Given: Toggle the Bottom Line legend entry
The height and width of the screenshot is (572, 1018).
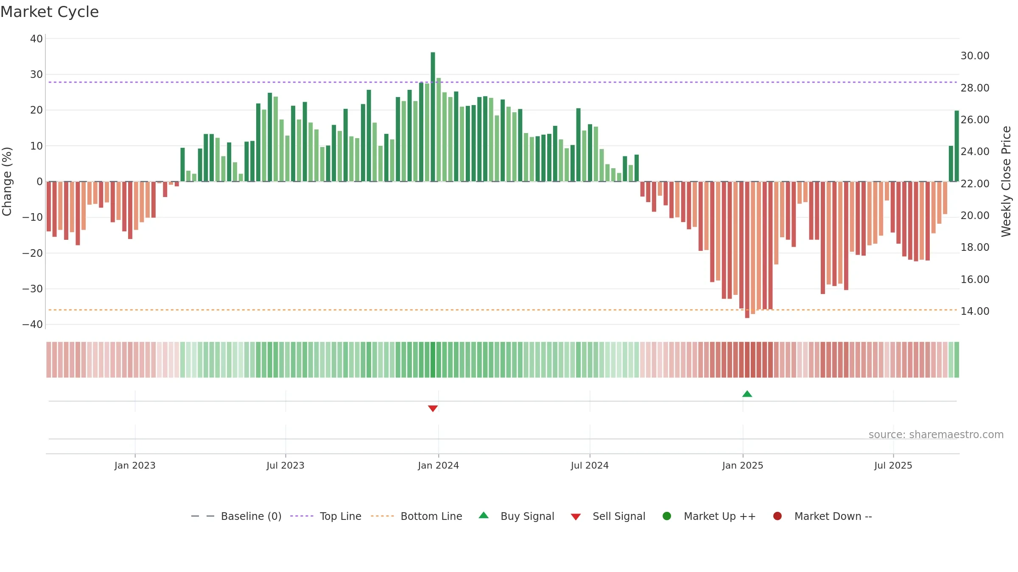Looking at the screenshot, I should pyautogui.click(x=417, y=516).
